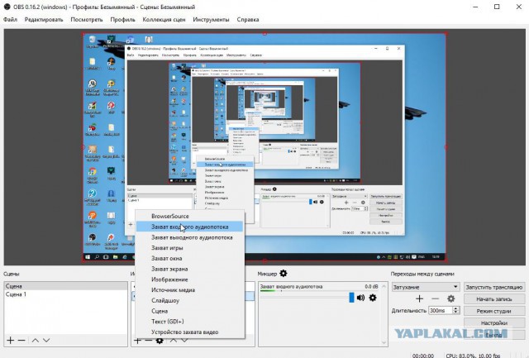Open gear settings for Захват входного аудиопотока mixer channel
Image resolution: width=529 pixels, height=358 pixels.
point(373,298)
